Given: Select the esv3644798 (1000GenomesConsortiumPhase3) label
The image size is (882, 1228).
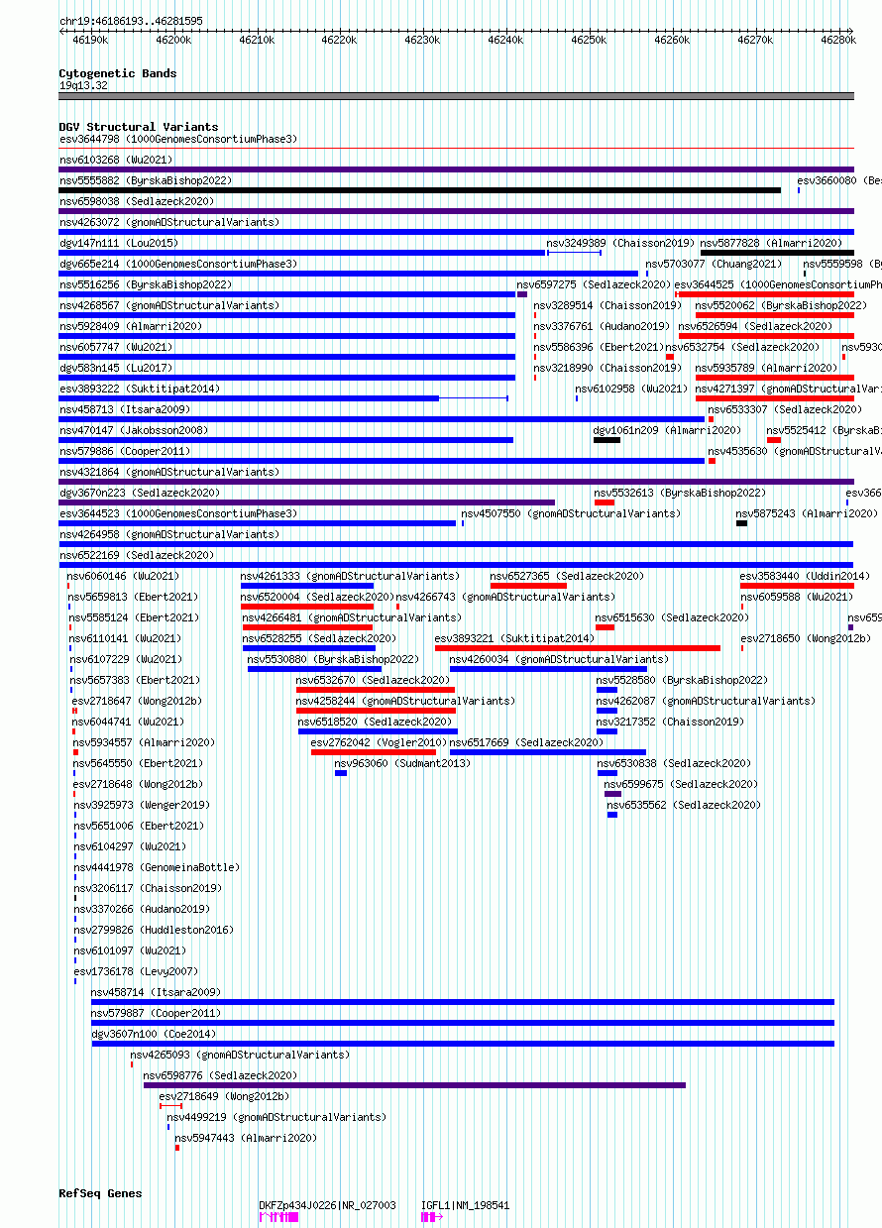Looking at the screenshot, I should (178, 139).
